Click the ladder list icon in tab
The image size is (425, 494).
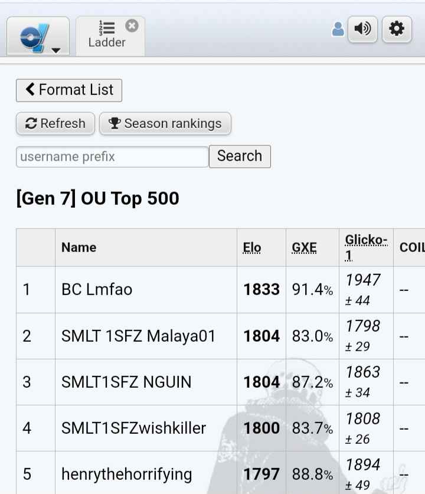[x=107, y=28]
